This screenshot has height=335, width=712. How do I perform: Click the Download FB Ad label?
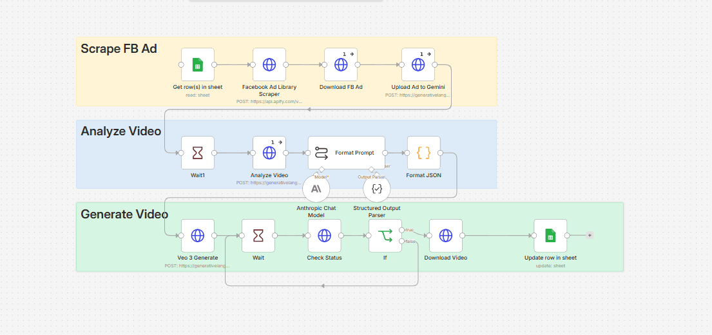coord(341,87)
